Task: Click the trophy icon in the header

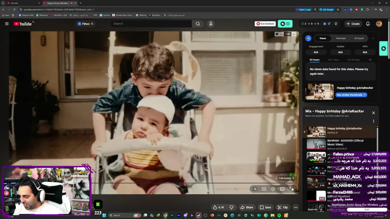Action: (336, 24)
